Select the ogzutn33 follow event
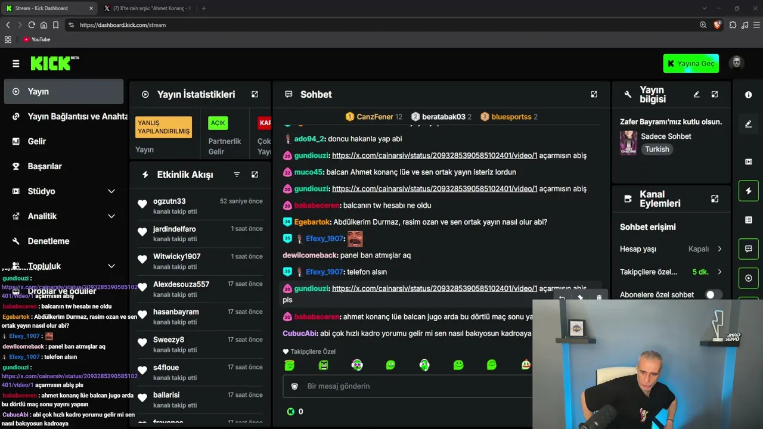 click(x=200, y=206)
